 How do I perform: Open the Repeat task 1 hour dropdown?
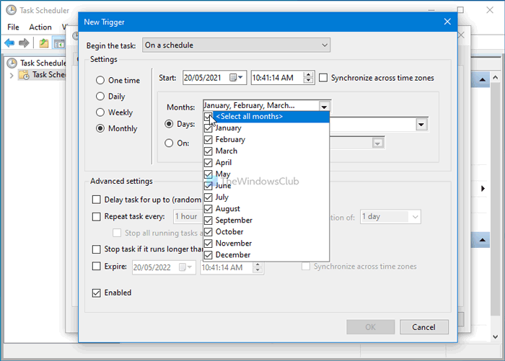coord(188,217)
